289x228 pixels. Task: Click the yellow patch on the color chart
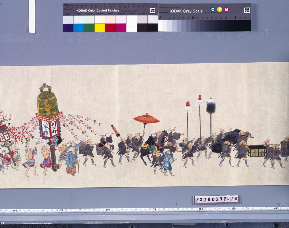[100, 28]
